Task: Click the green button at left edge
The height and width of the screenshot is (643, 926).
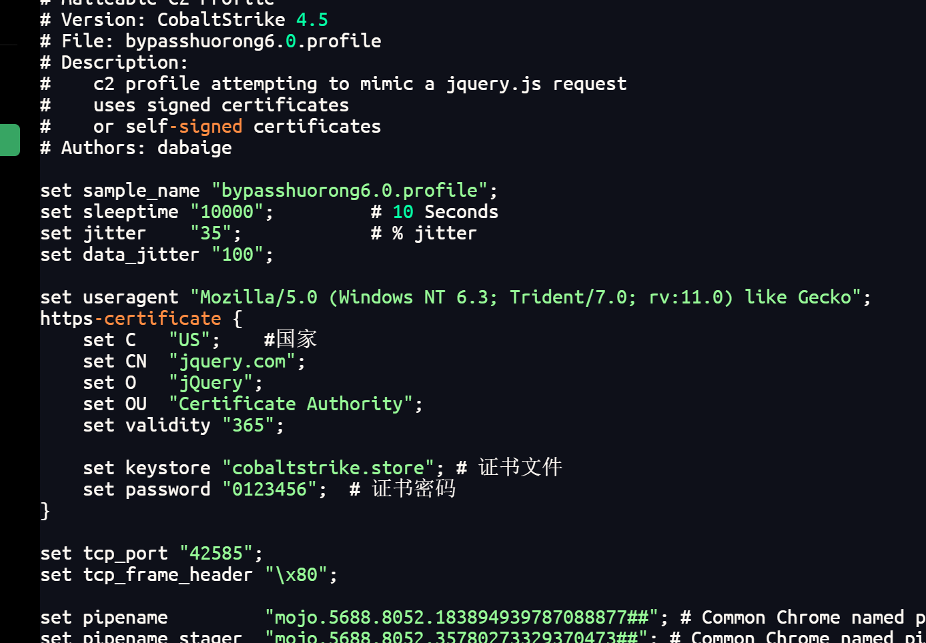Action: point(10,140)
